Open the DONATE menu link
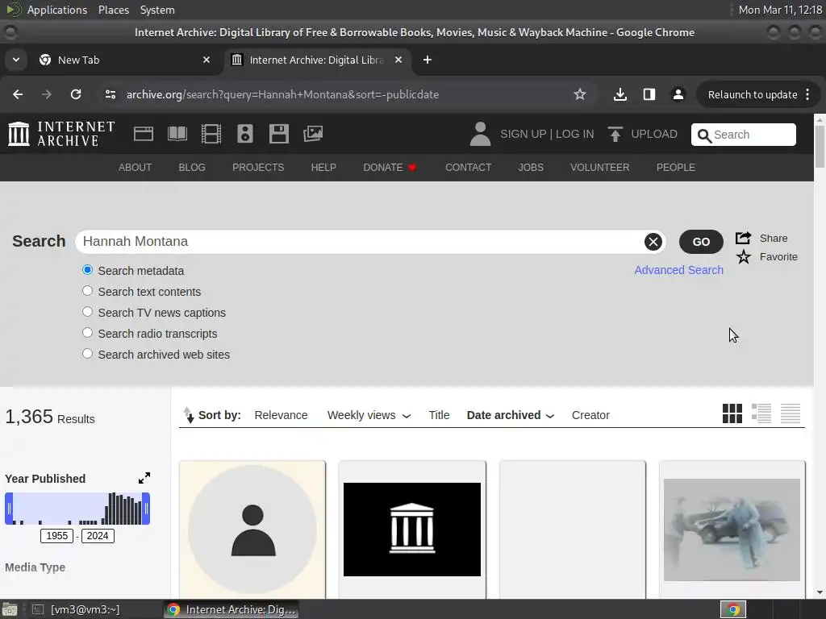Image resolution: width=826 pixels, height=619 pixels. [390, 168]
